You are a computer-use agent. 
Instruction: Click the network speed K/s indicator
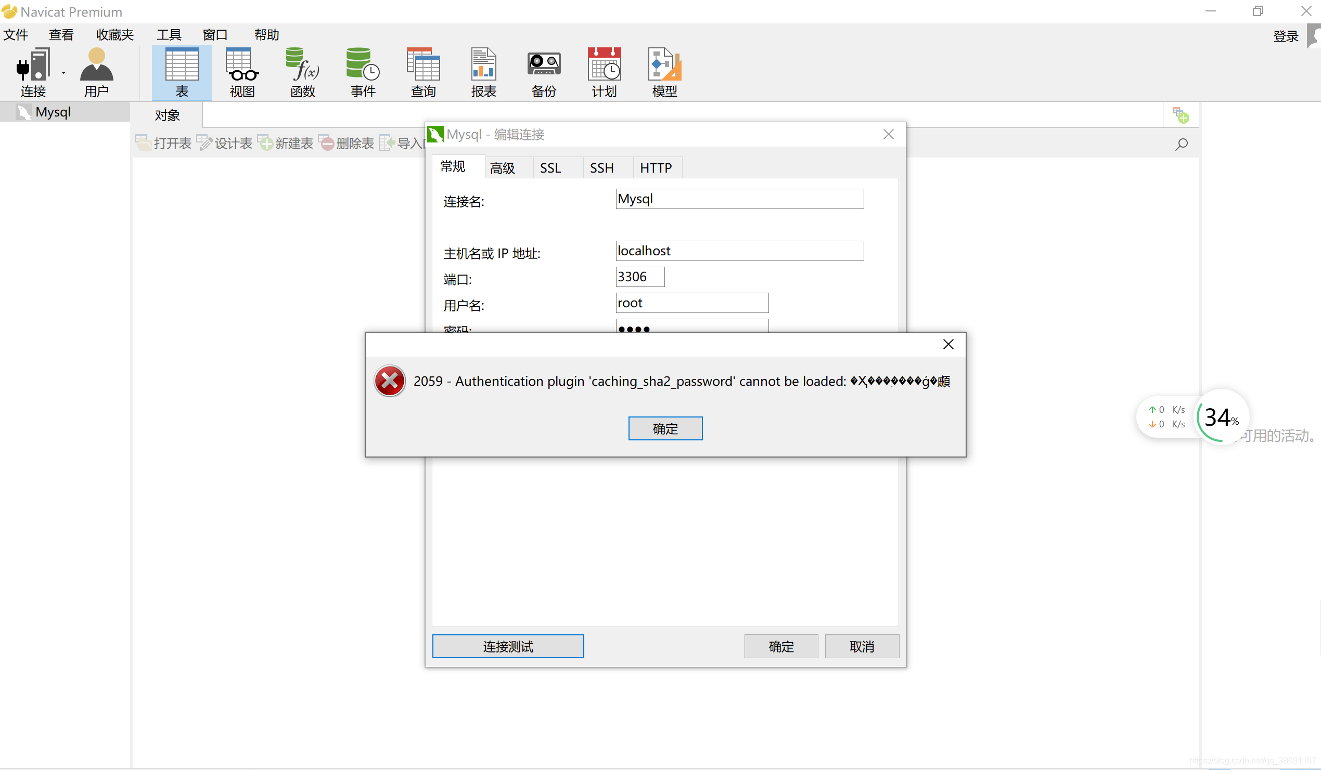(x=1167, y=417)
